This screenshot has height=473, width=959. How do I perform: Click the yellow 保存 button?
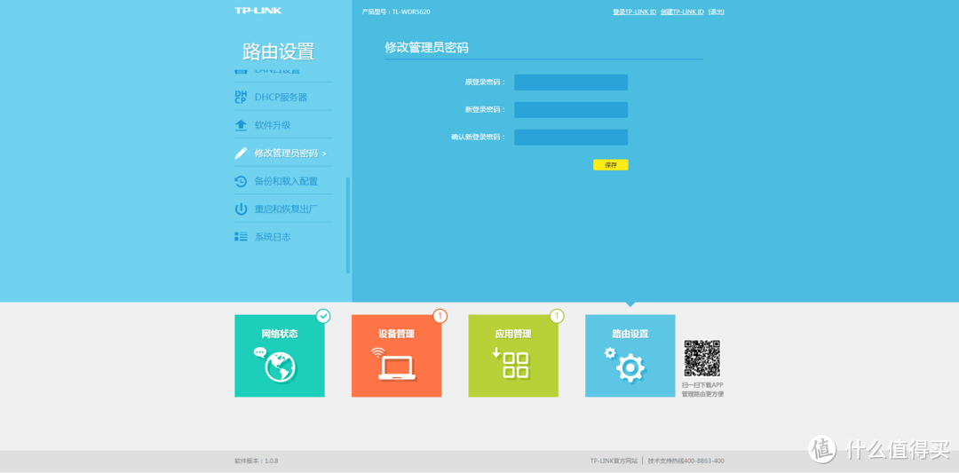[610, 165]
